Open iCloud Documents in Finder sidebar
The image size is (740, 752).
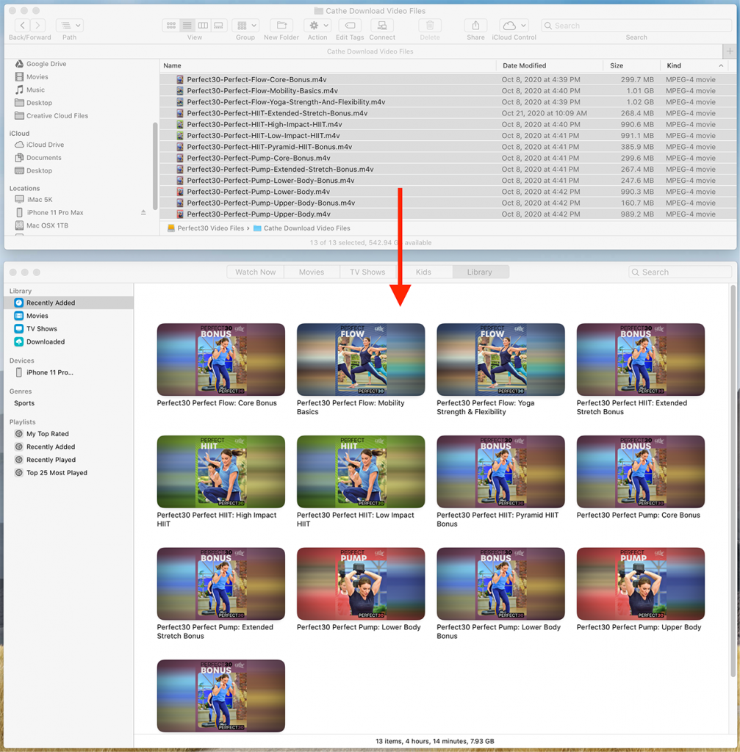point(43,157)
